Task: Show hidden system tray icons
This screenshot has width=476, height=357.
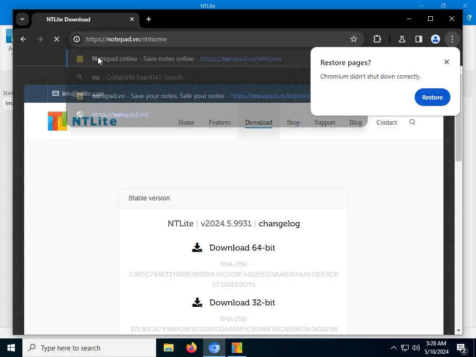Action: pyautogui.click(x=393, y=348)
